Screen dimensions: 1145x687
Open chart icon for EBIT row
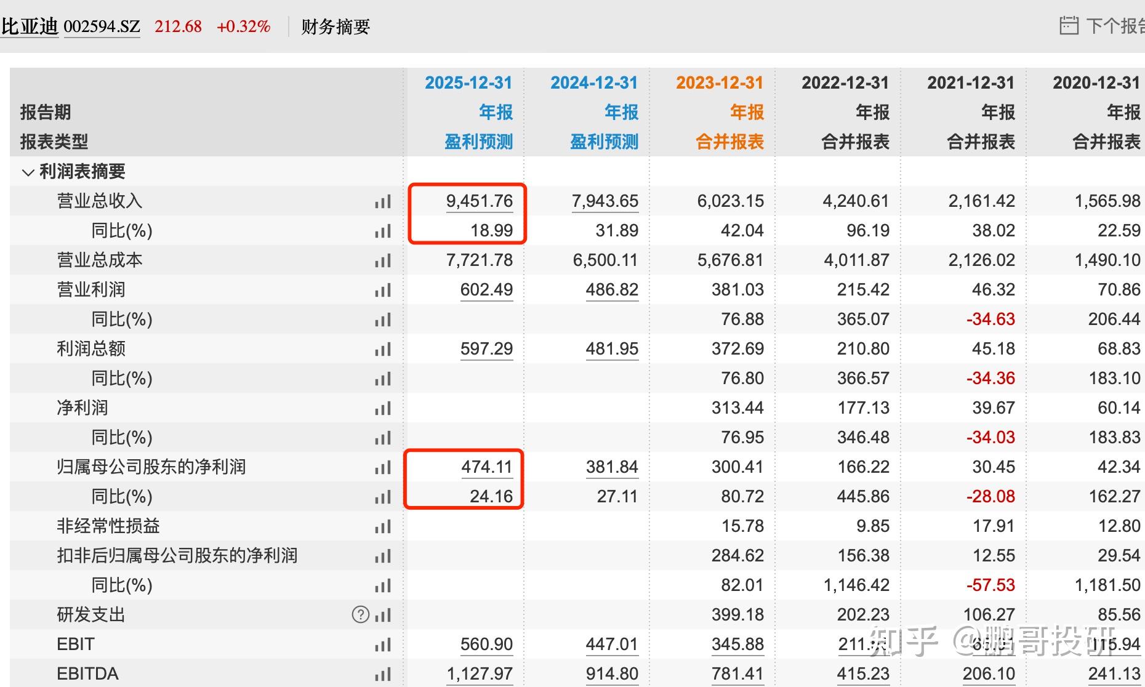coord(383,645)
